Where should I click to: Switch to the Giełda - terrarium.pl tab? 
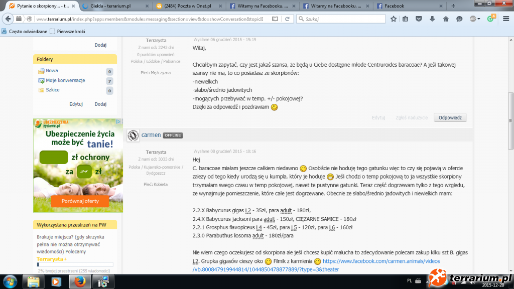115,6
